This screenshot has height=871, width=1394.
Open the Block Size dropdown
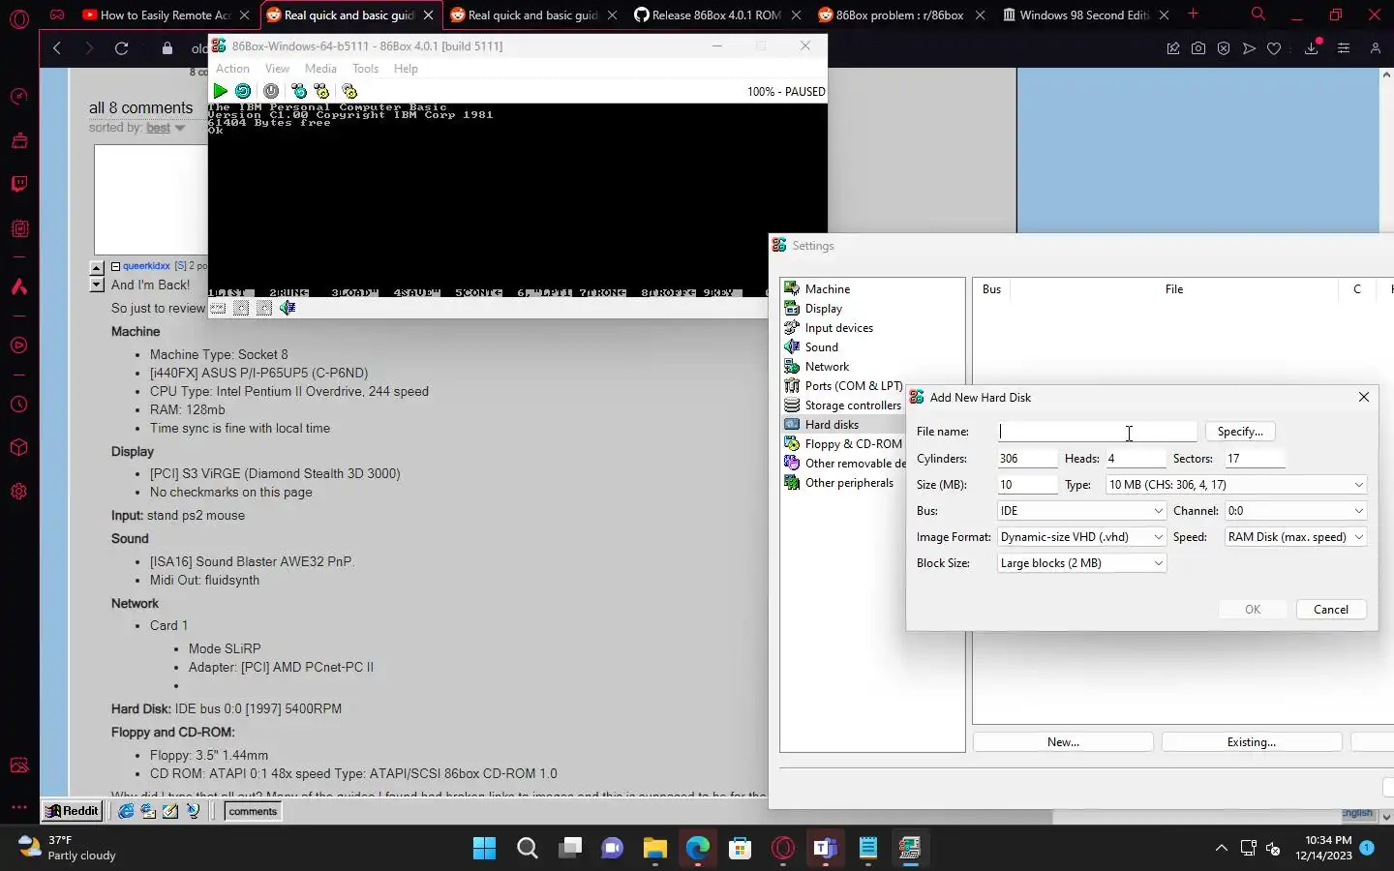pos(1081,563)
